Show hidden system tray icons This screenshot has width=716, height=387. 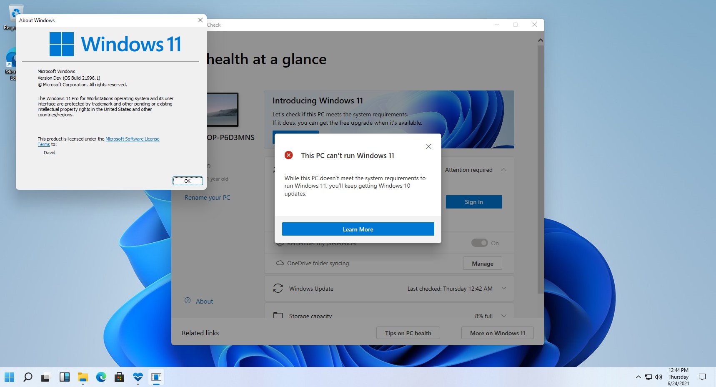(x=638, y=377)
